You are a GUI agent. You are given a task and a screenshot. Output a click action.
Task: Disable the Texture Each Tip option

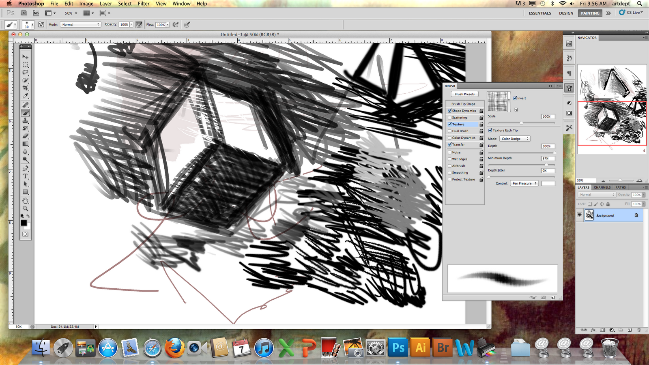[x=490, y=130]
